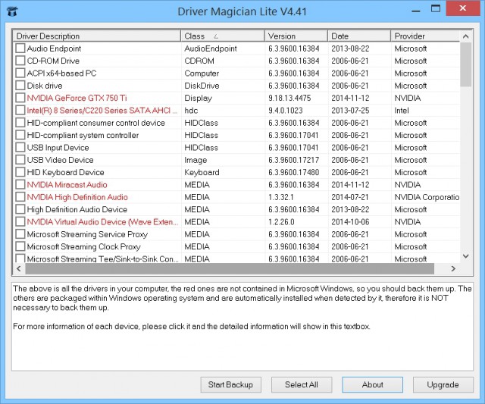
Task: Click the vertical scrollbar down arrow
Action: tap(466, 256)
